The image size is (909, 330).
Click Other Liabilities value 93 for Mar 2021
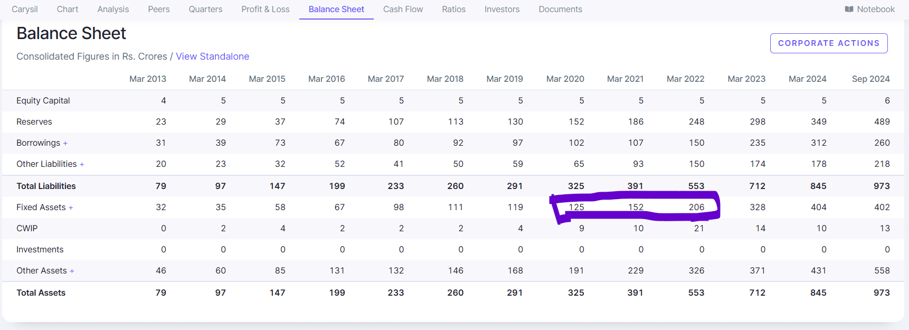(x=638, y=164)
